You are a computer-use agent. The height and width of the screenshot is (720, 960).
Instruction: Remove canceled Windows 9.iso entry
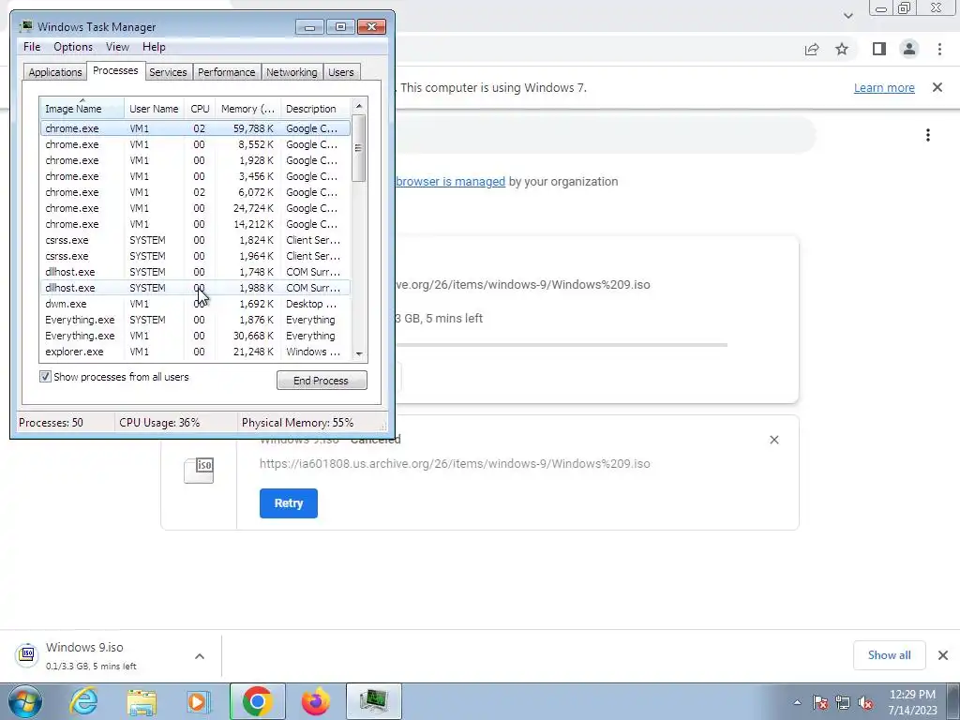tap(773, 440)
